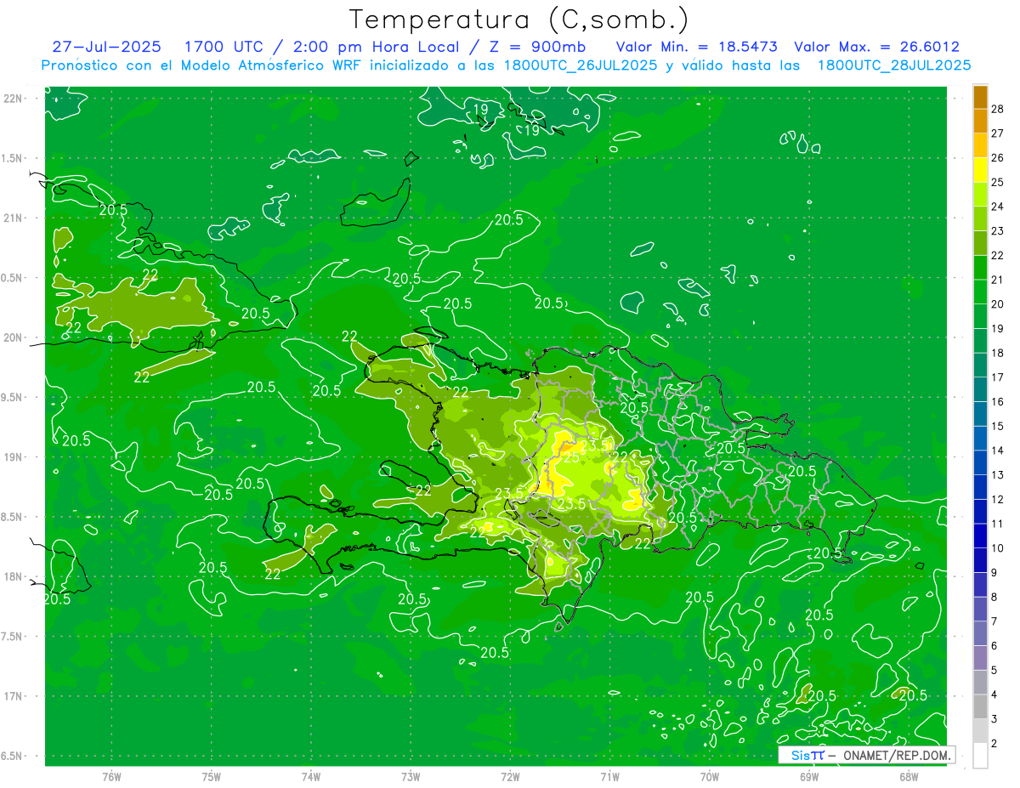Image resolution: width=1020 pixels, height=788 pixels.
Task: Click the "1800UTC_28JUL2025" valid-until time text
Action: (894, 65)
